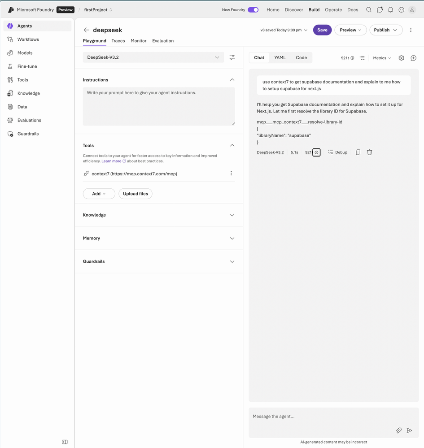The height and width of the screenshot is (448, 424).
Task: Open the Add tool dropdown
Action: tap(99, 194)
